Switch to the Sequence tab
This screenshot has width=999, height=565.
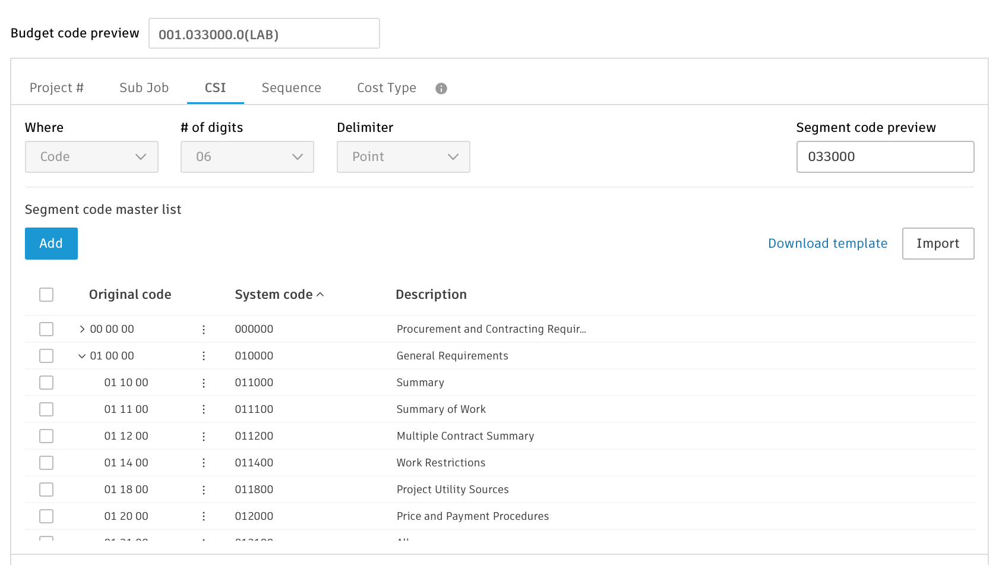coord(291,88)
